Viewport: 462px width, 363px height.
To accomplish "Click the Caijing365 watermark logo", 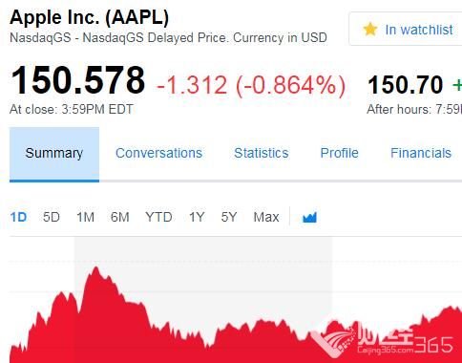I will click(382, 339).
